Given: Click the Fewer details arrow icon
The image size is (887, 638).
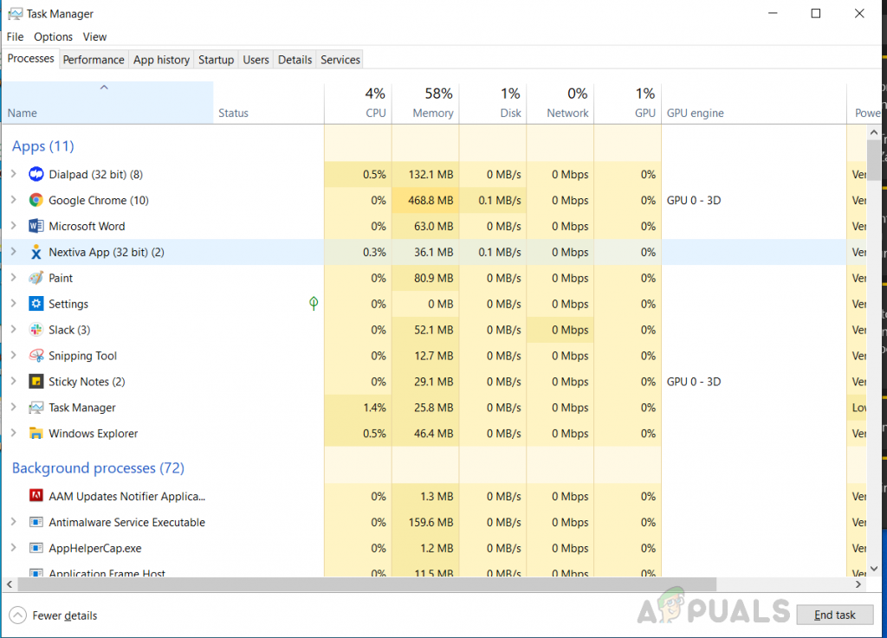Looking at the screenshot, I should pos(18,615).
